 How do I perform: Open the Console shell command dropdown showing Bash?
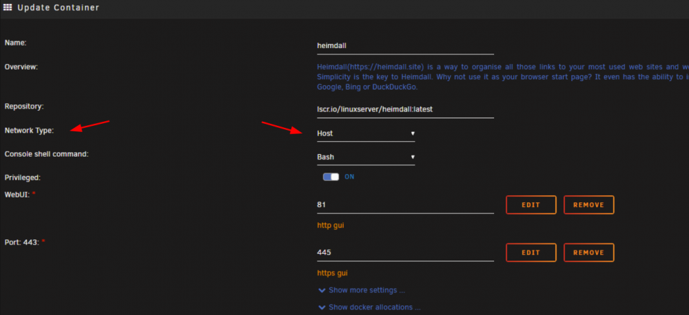[x=366, y=157]
